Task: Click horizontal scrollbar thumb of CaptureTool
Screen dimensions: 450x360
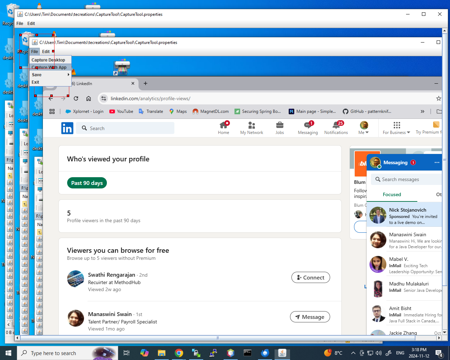Action: [x=218, y=338]
